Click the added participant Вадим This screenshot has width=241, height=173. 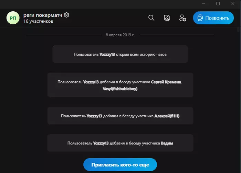pos(167,143)
